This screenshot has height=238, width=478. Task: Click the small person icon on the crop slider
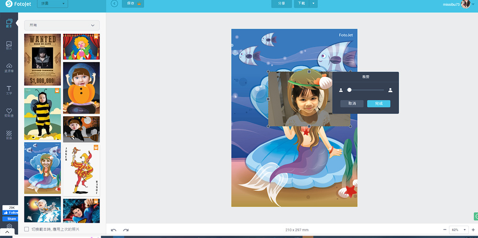click(341, 90)
